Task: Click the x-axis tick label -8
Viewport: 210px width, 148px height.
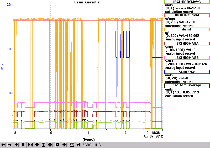Action: (x=14, y=133)
